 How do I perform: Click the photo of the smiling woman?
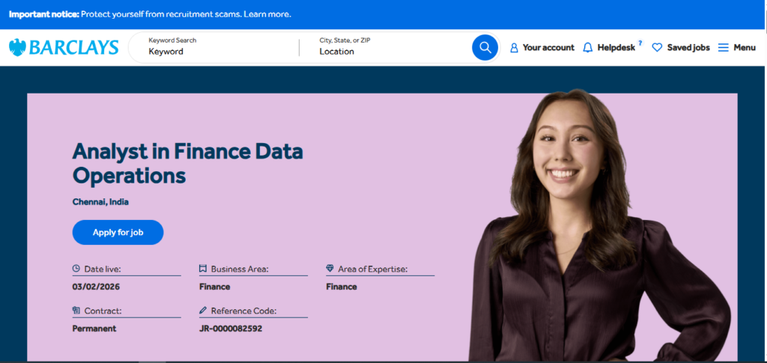tap(599, 225)
